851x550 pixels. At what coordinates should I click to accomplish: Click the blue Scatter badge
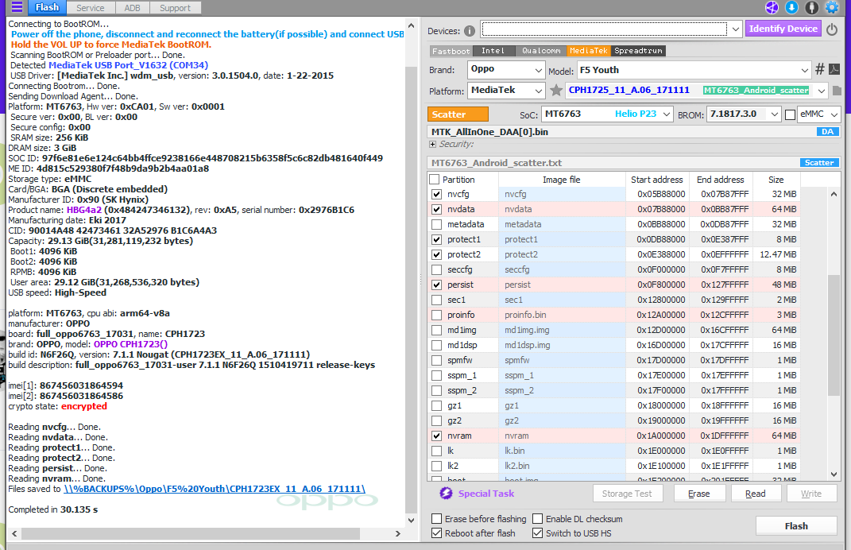click(x=819, y=162)
